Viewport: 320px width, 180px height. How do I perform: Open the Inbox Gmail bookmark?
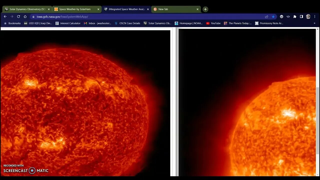[x=97, y=23]
